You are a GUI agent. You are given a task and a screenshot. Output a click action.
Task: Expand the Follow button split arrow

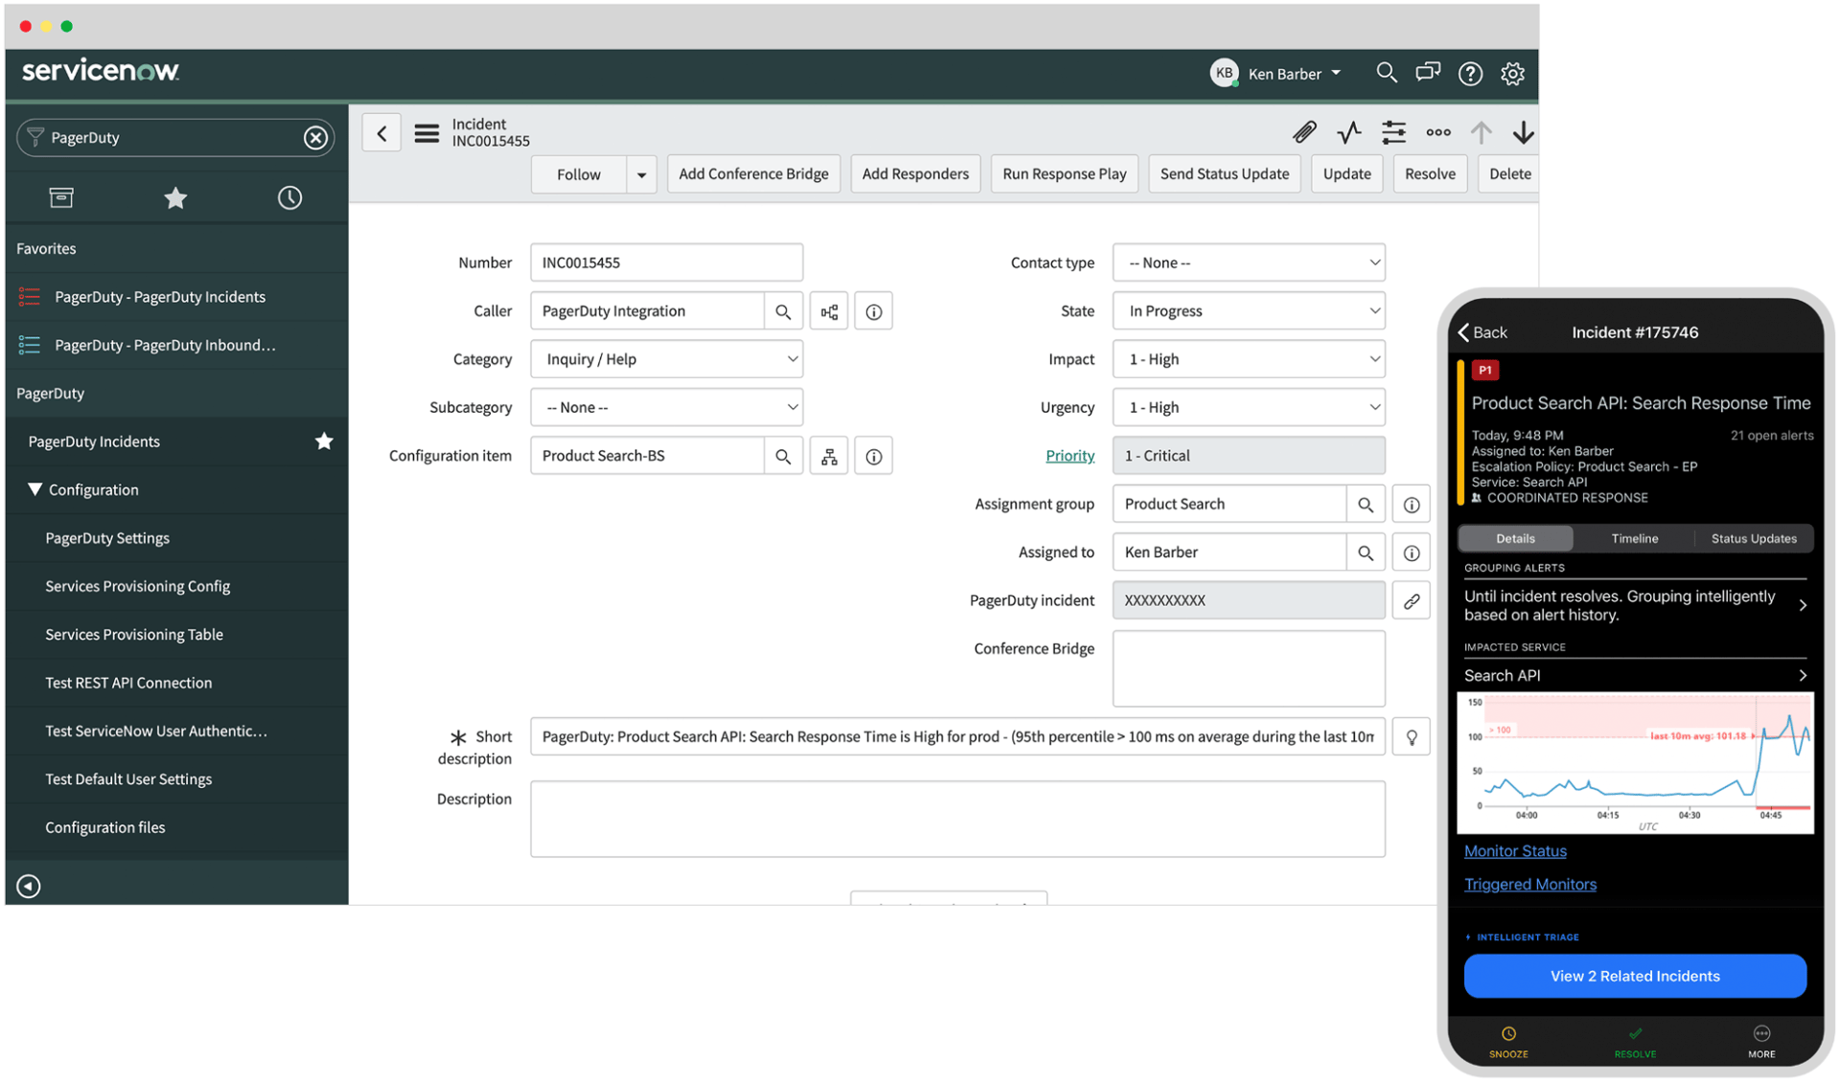point(641,173)
